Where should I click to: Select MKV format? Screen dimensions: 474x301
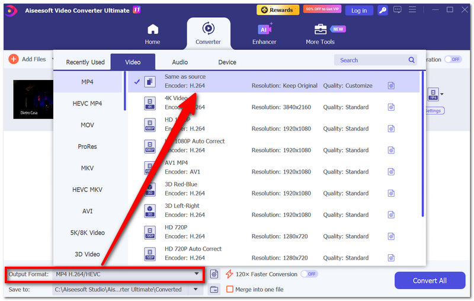click(87, 168)
